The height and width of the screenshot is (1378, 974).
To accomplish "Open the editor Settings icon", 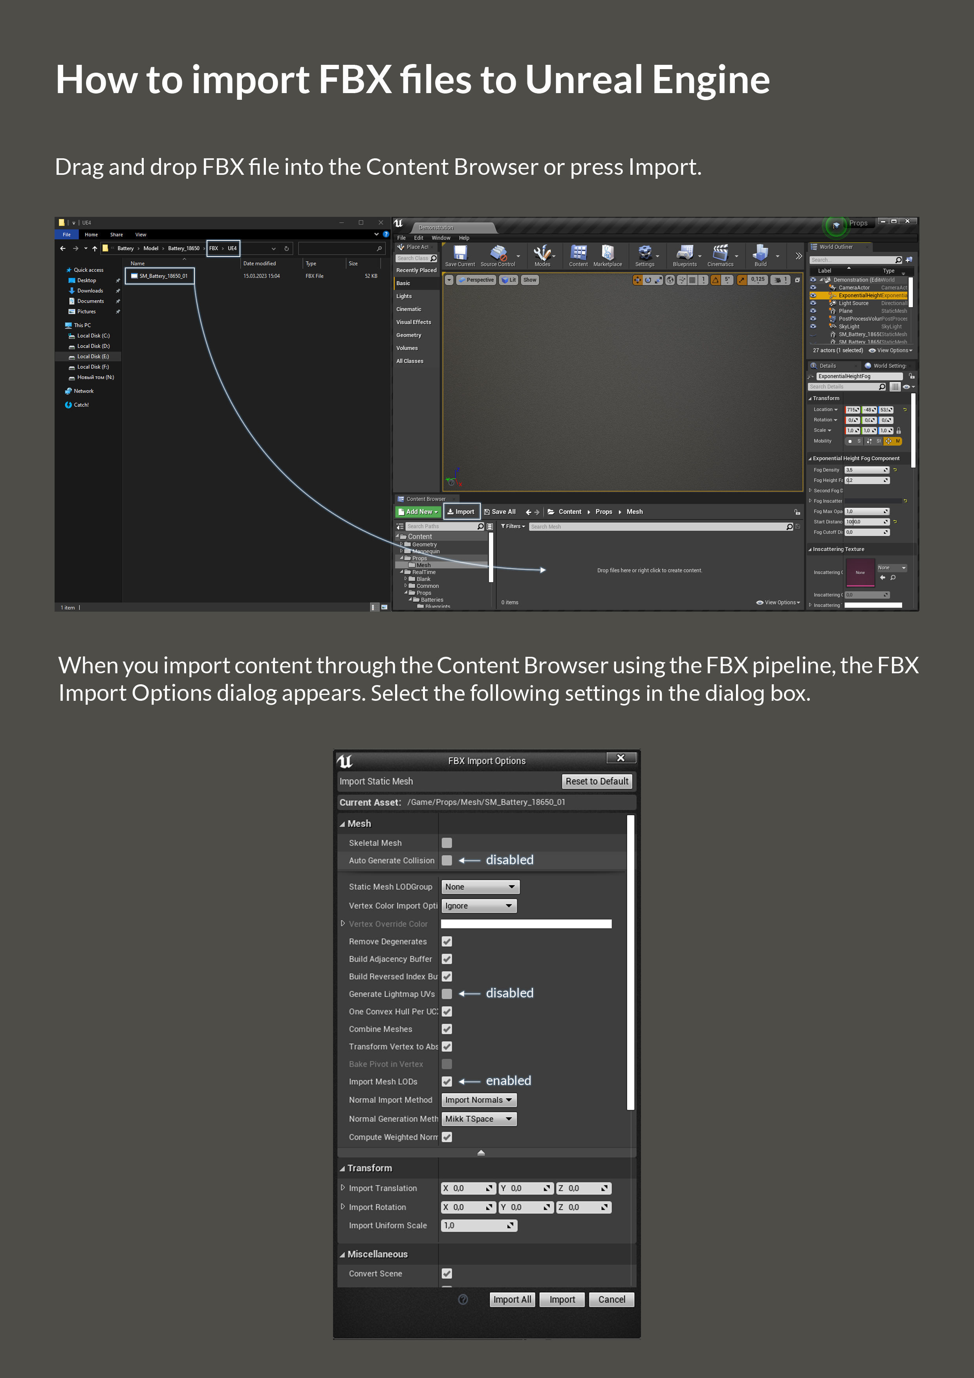I will (644, 253).
